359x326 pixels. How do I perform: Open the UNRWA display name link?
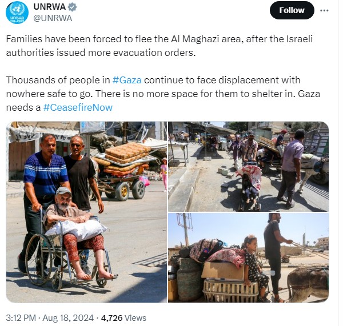[x=50, y=7]
